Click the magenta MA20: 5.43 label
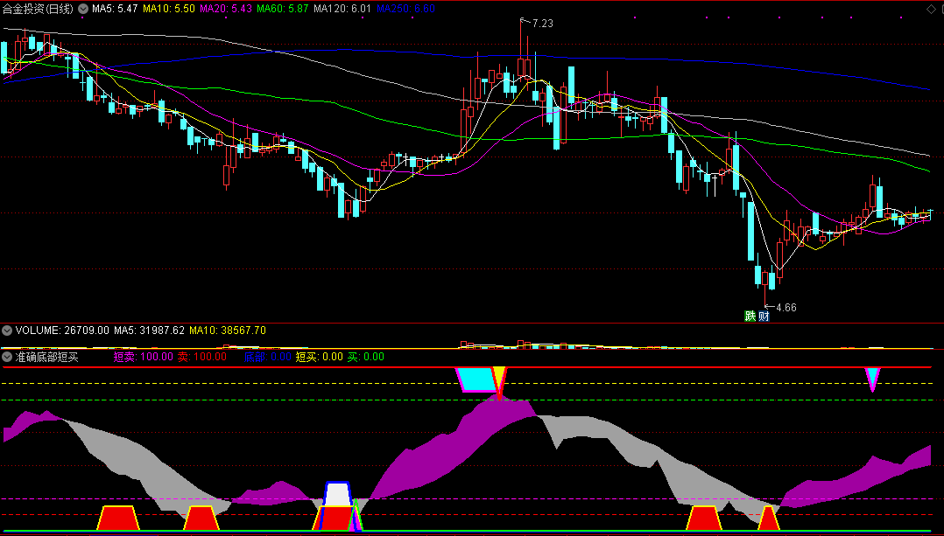 226,9
